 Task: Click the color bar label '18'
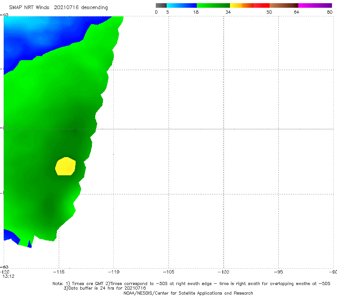coord(196,12)
